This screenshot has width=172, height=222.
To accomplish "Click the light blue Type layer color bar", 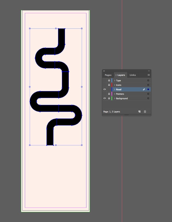I will (x=112, y=80).
